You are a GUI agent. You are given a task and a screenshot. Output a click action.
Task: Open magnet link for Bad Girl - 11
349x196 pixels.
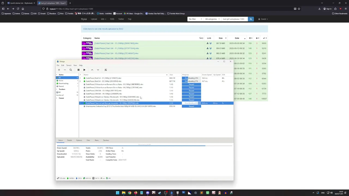pos(210,48)
